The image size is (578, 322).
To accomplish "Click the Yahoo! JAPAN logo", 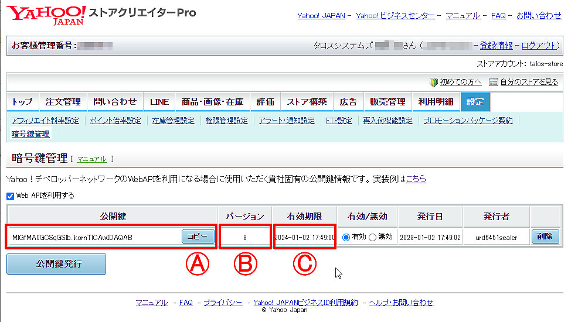I will click(x=46, y=15).
